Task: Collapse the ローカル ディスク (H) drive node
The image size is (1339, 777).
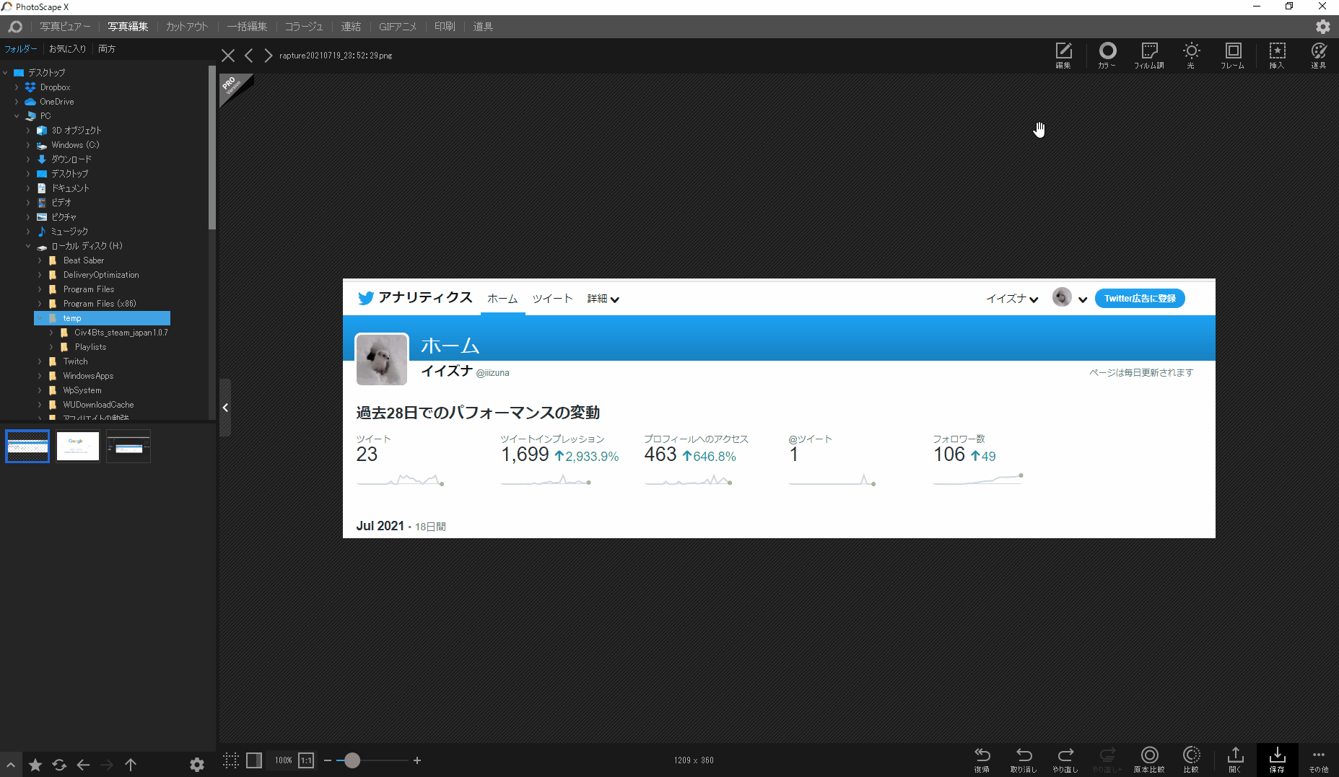Action: [28, 246]
